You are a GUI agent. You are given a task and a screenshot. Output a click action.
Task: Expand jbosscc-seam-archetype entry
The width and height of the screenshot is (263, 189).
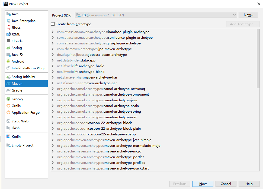(53, 55)
